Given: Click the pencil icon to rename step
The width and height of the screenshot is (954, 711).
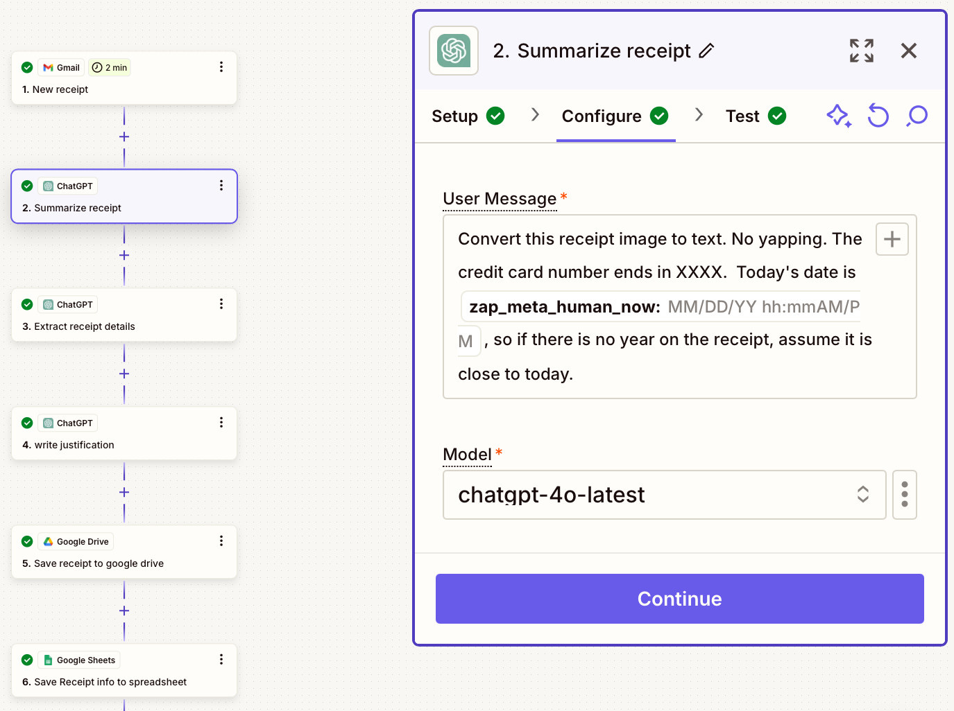Looking at the screenshot, I should point(706,51).
